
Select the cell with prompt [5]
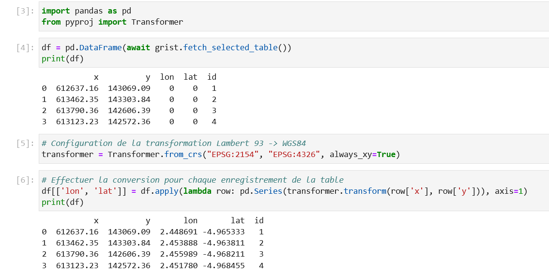click(x=294, y=148)
